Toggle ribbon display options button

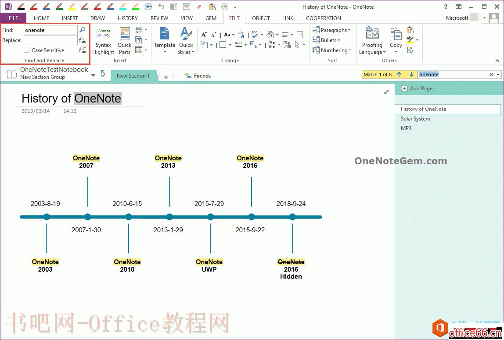tap(459, 7)
